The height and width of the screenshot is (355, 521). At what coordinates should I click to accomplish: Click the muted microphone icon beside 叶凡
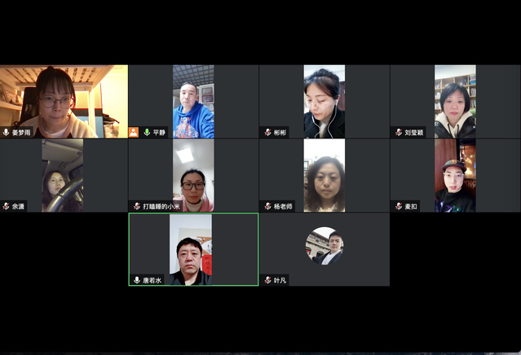coord(267,280)
